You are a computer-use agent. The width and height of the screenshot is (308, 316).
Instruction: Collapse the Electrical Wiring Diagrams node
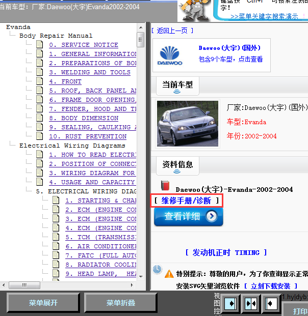point(72,146)
